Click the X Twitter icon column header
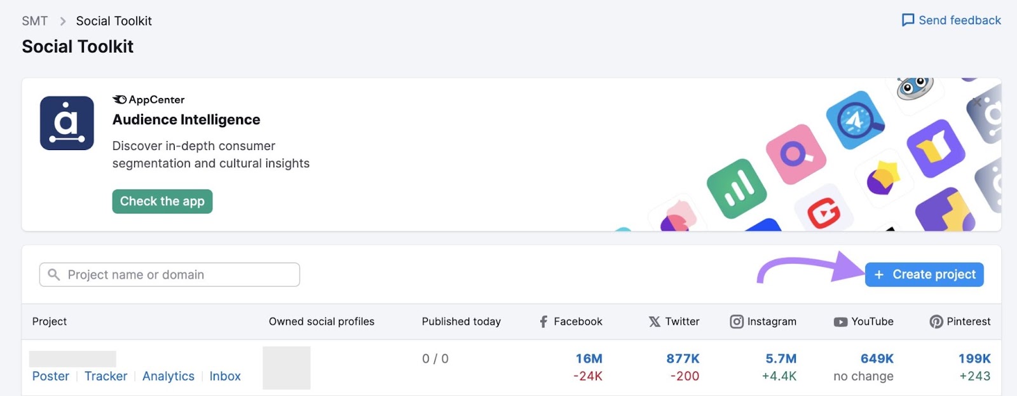Screen dimensions: 1017x396 [655, 322]
